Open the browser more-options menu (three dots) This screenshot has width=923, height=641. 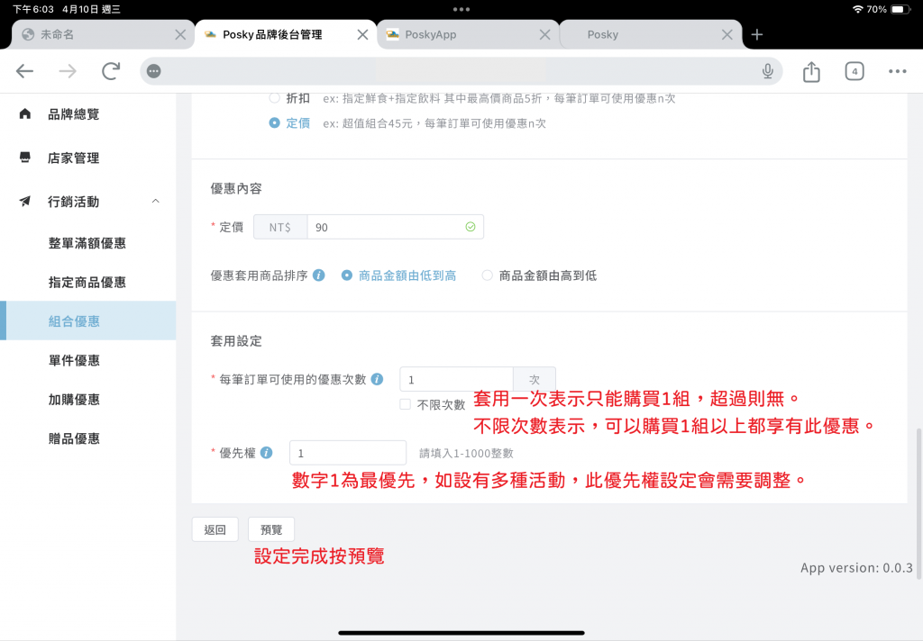coord(897,71)
